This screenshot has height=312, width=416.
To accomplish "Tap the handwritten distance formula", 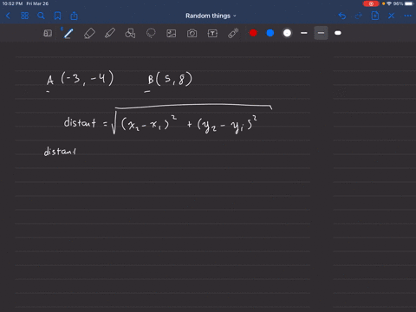I will coord(167,120).
